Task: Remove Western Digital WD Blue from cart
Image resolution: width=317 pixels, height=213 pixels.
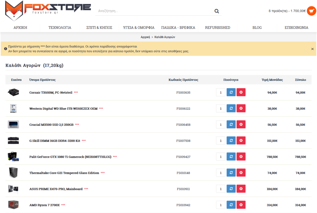Action: pos(241,108)
